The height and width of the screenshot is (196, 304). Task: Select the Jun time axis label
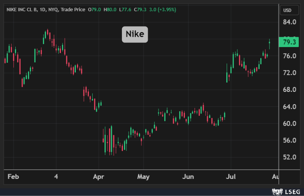188,177
